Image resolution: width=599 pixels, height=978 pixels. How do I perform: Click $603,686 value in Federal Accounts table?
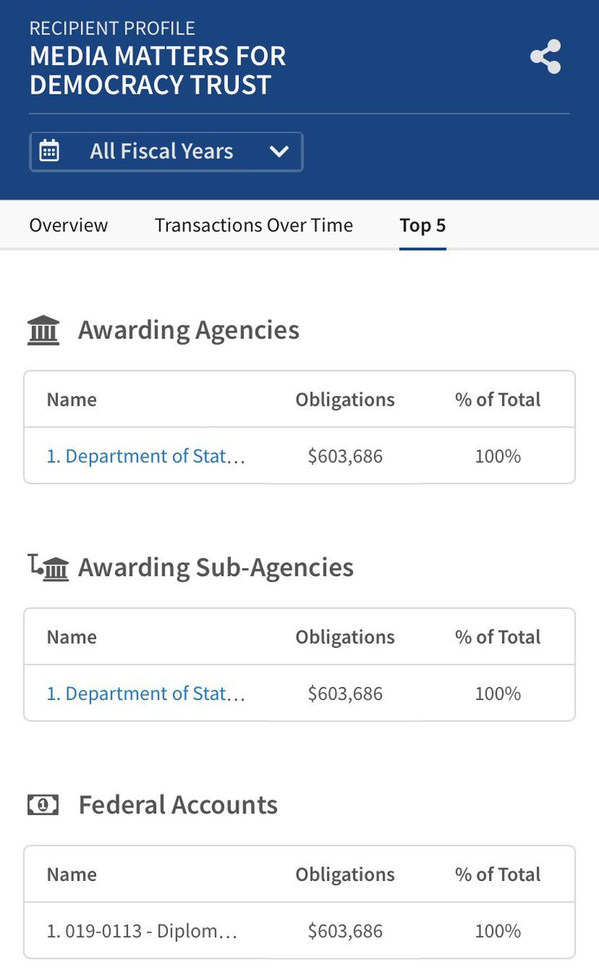[x=345, y=931]
